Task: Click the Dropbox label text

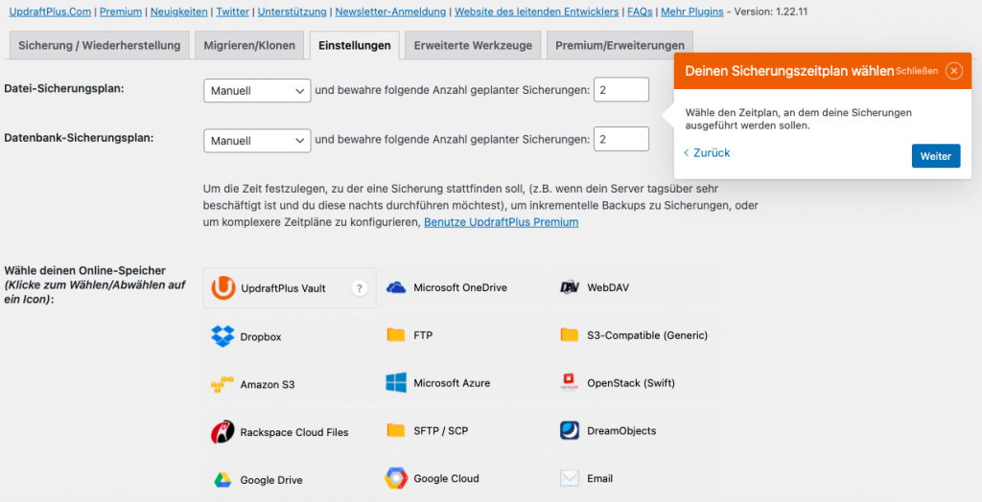Action: click(261, 337)
